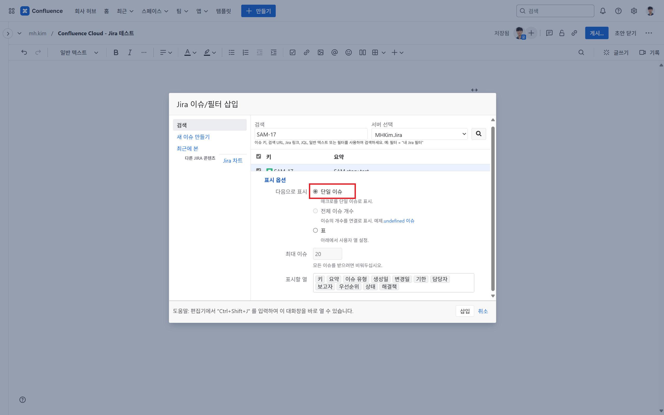
Task: Toggle the SAM-17 row checkbox
Action: point(258,170)
